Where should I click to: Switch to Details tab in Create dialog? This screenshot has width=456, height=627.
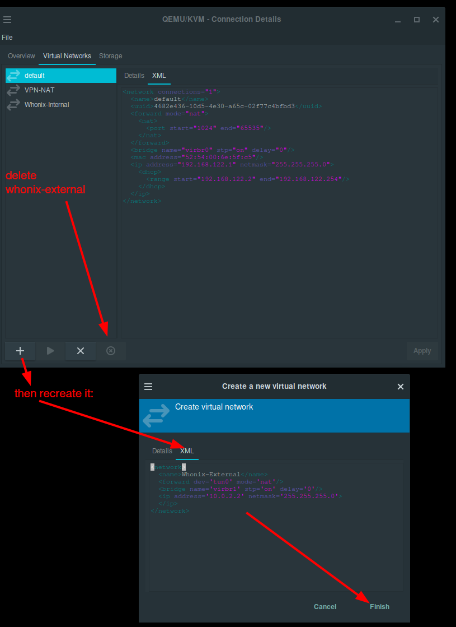tap(162, 450)
